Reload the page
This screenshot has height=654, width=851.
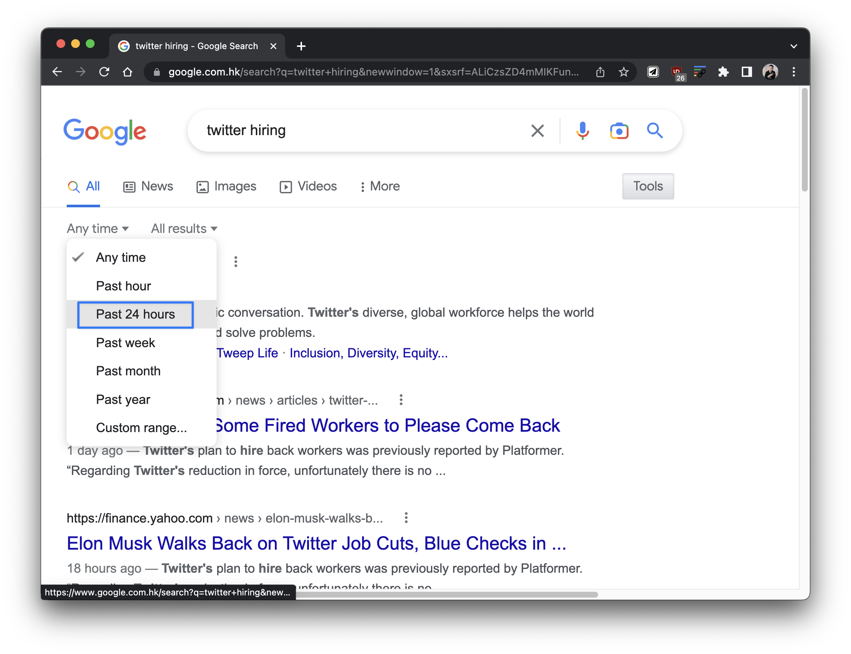click(x=104, y=72)
